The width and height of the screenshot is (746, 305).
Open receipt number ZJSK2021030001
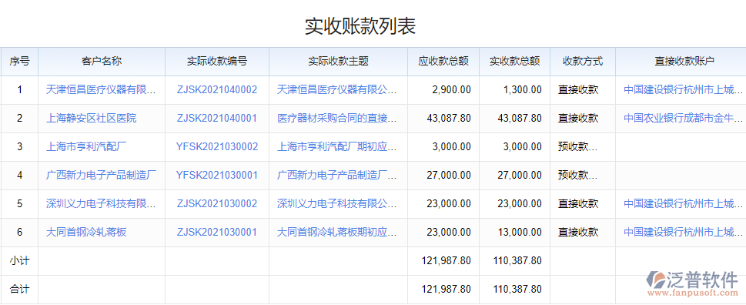217,232
